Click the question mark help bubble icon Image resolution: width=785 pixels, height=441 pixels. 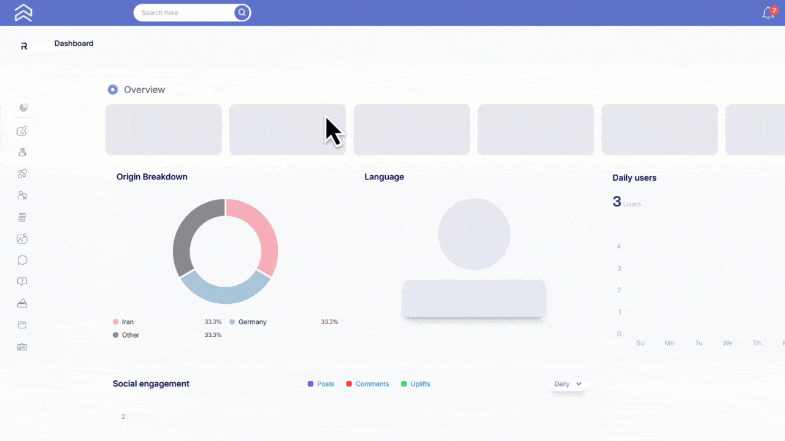(x=22, y=282)
